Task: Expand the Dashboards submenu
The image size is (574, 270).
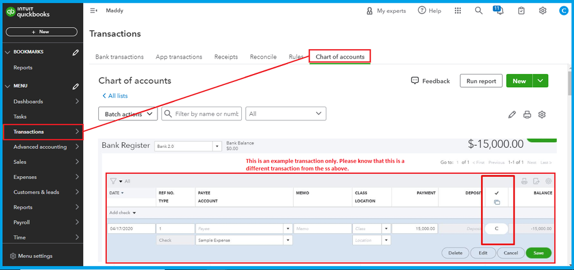Action: [x=77, y=101]
